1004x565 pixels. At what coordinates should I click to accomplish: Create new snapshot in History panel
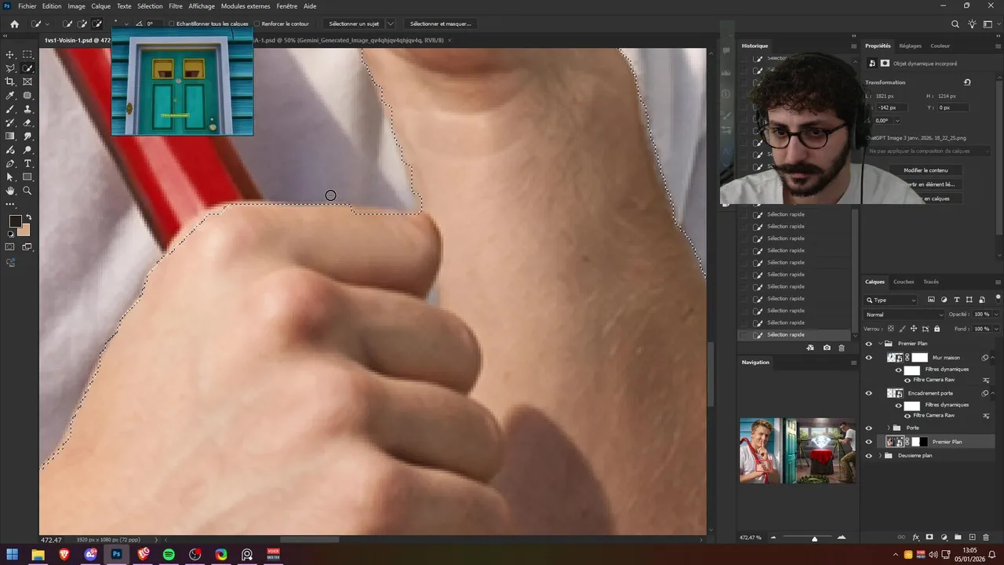[x=827, y=348]
